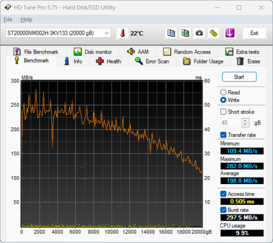The width and height of the screenshot is (273, 243).
Task: Switch to the Health tab
Action: click(x=109, y=61)
